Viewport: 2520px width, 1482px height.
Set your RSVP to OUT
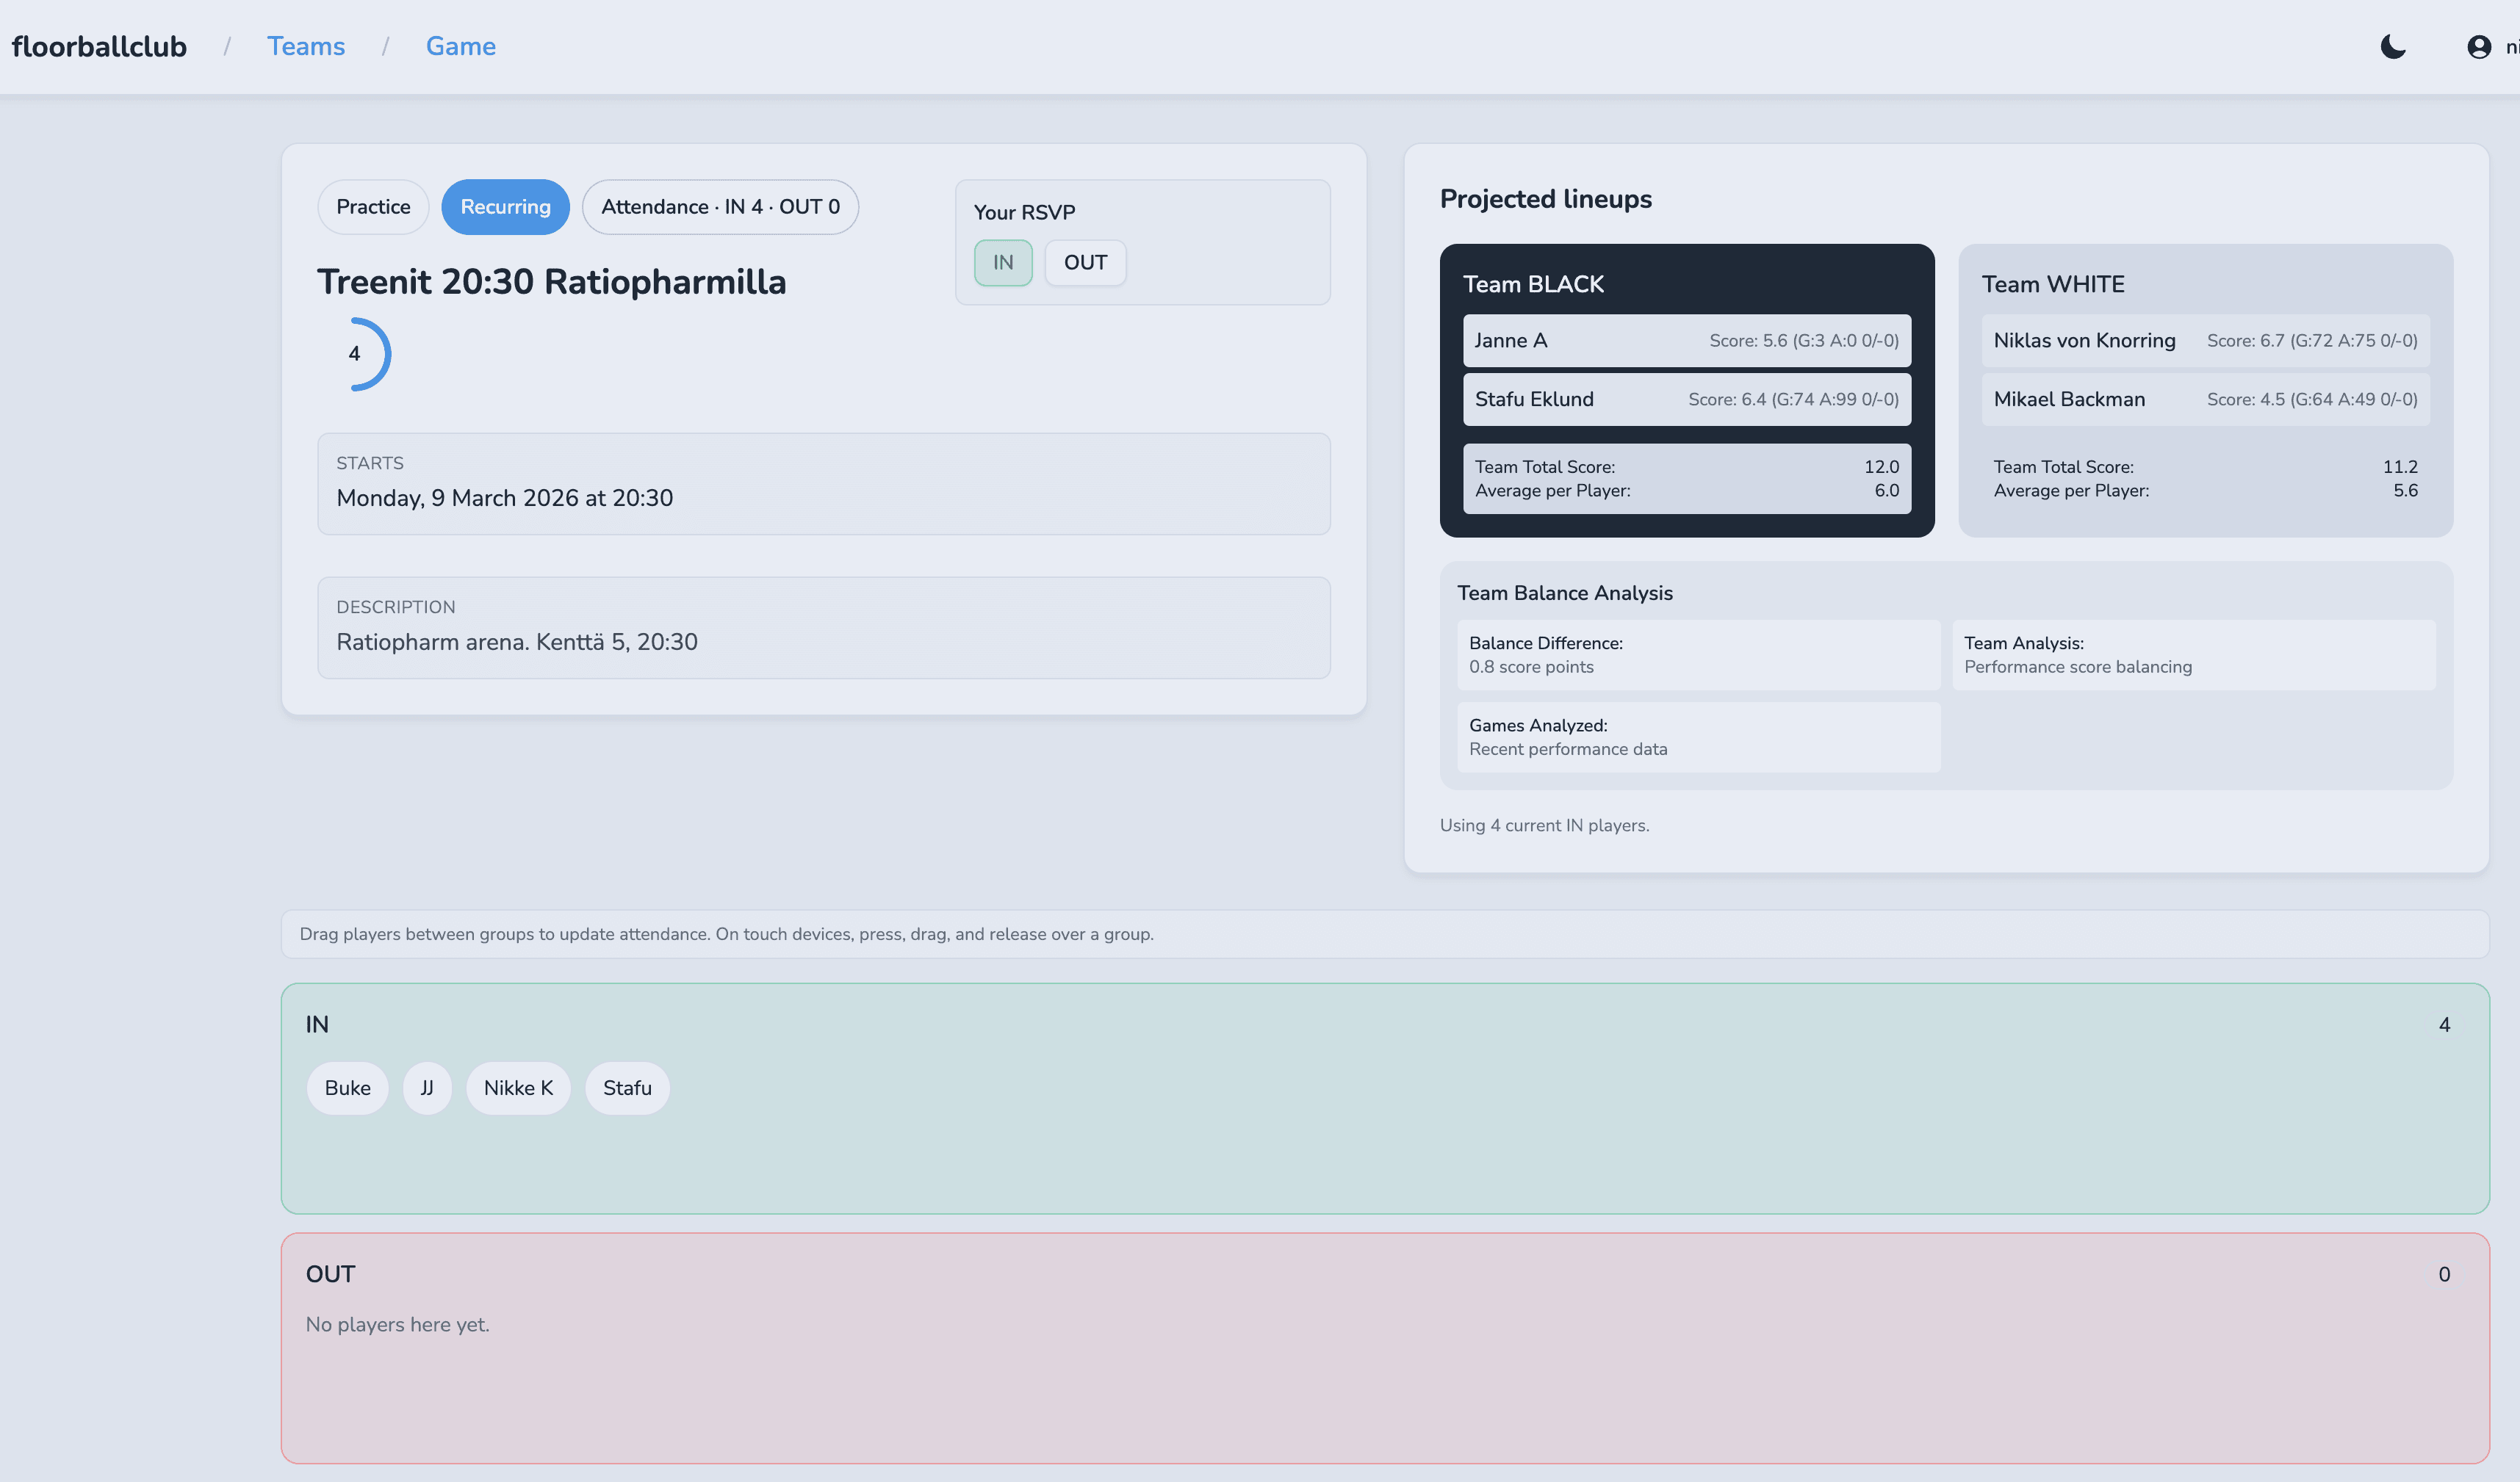[1084, 263]
